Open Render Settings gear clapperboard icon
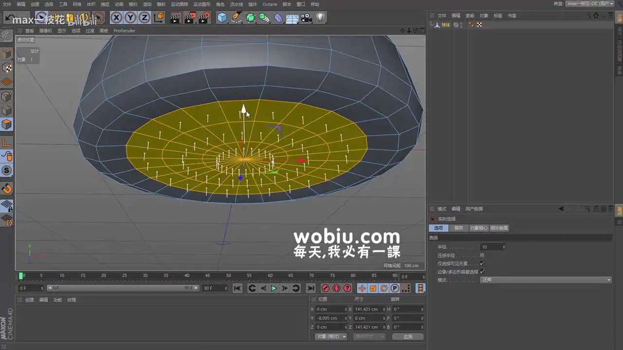 click(x=204, y=18)
